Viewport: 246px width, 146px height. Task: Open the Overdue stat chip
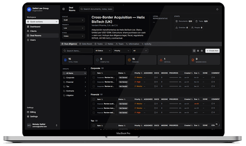tap(181, 28)
